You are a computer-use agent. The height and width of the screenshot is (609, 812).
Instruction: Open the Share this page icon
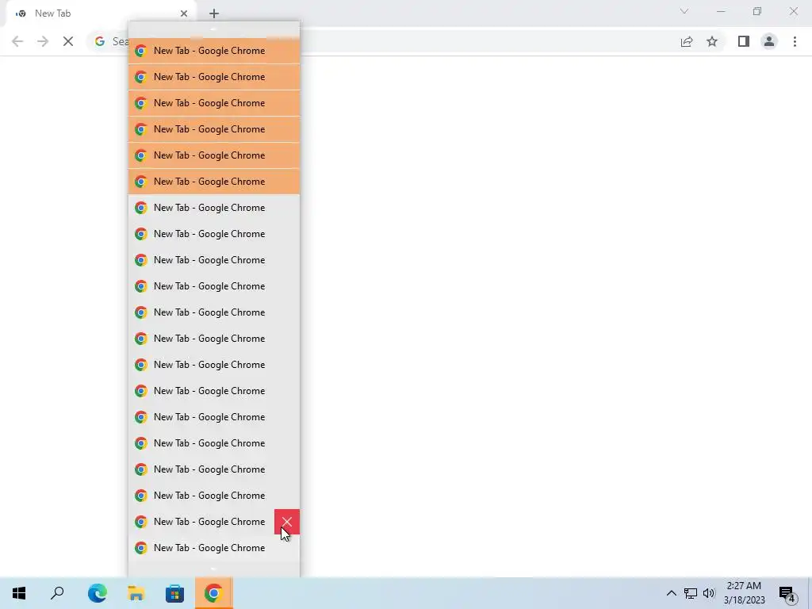coord(687,41)
